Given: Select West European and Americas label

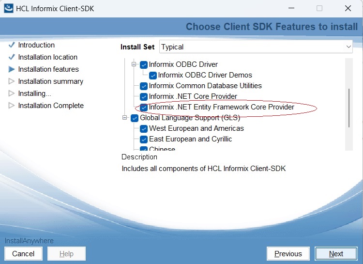Looking at the screenshot, I should (197, 128).
